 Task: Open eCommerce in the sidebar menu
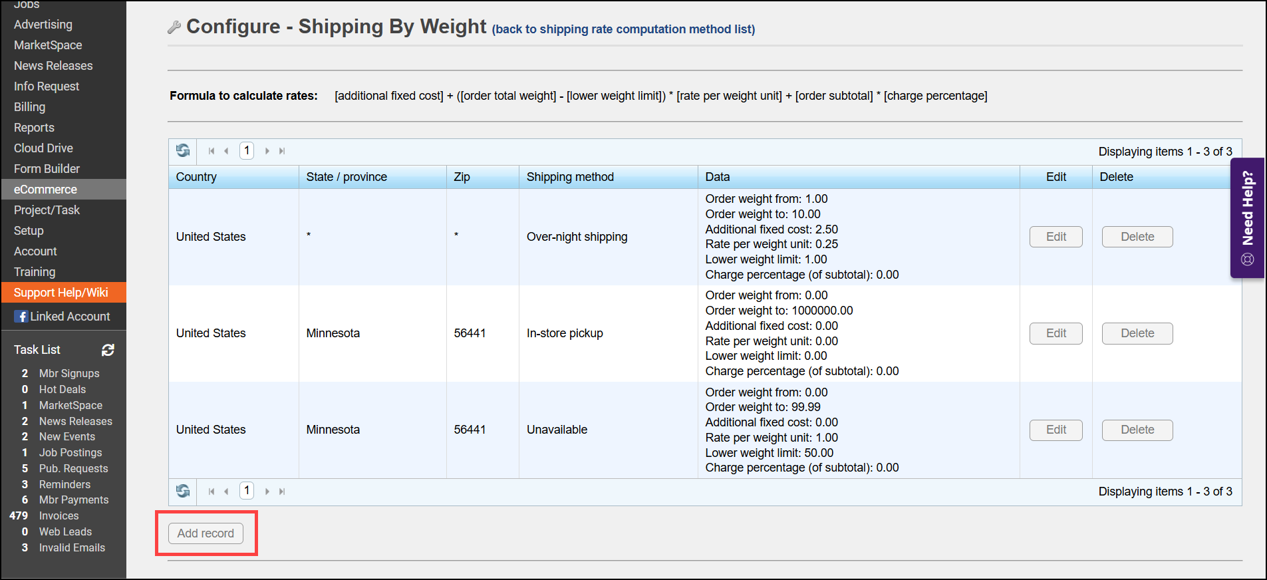45,190
